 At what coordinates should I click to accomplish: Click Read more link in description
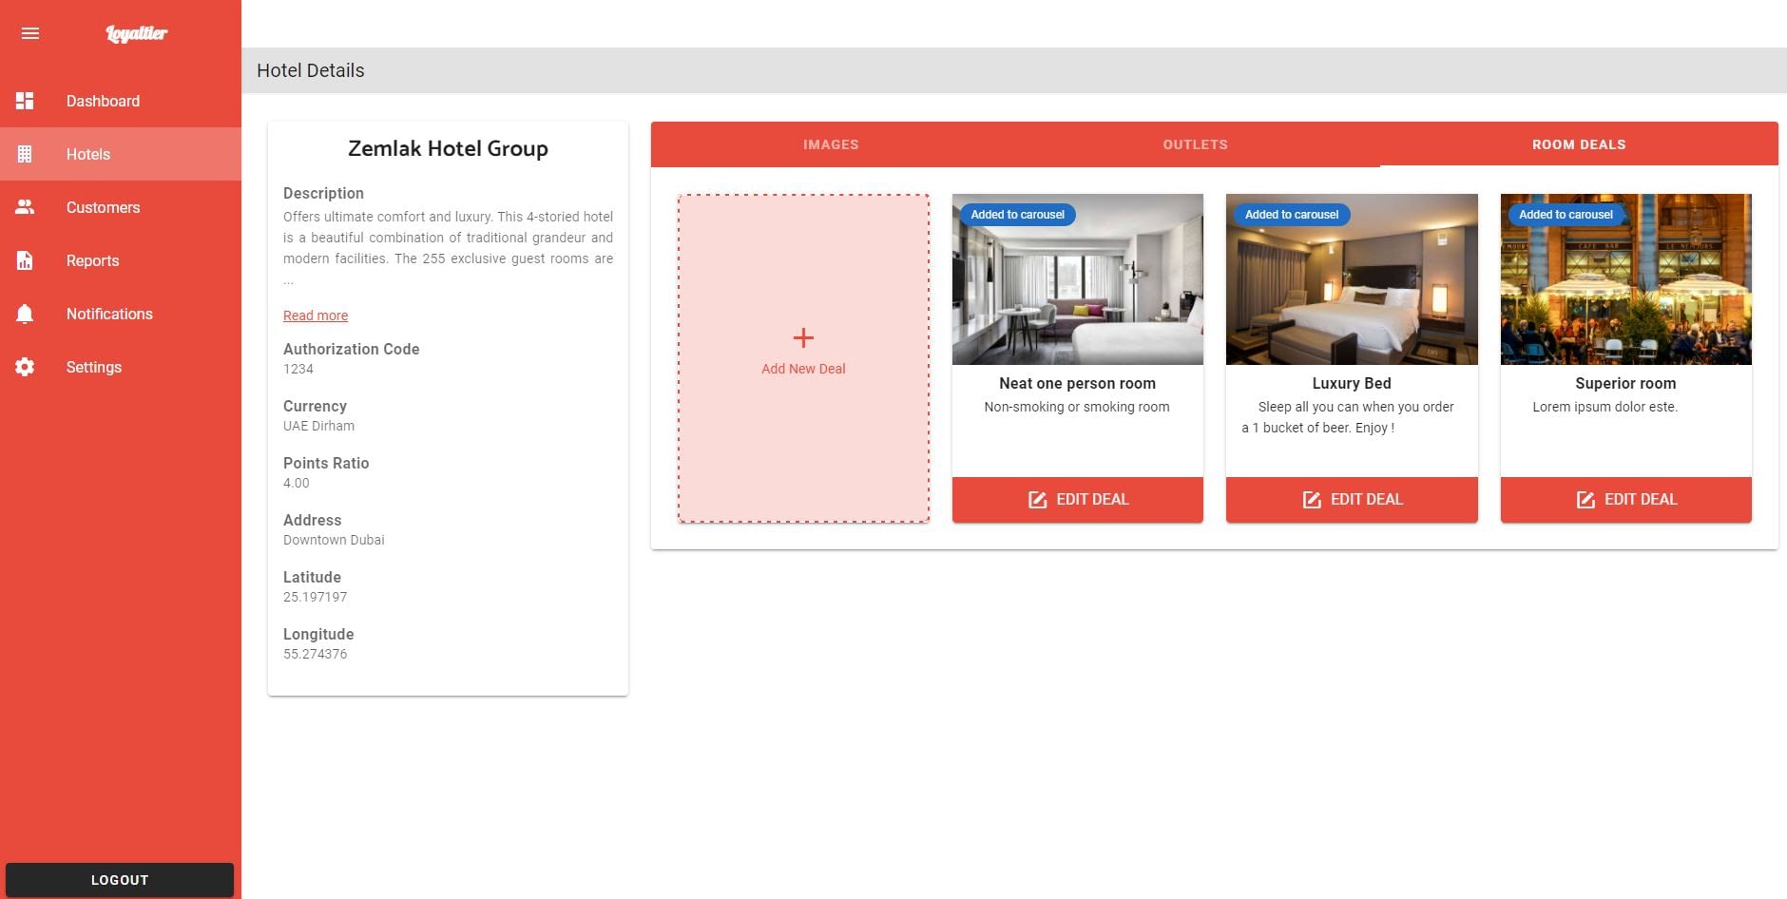316,316
